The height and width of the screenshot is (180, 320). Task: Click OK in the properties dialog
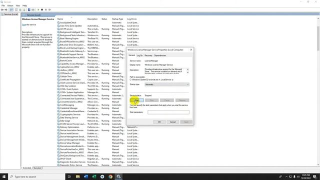[x=159, y=122]
